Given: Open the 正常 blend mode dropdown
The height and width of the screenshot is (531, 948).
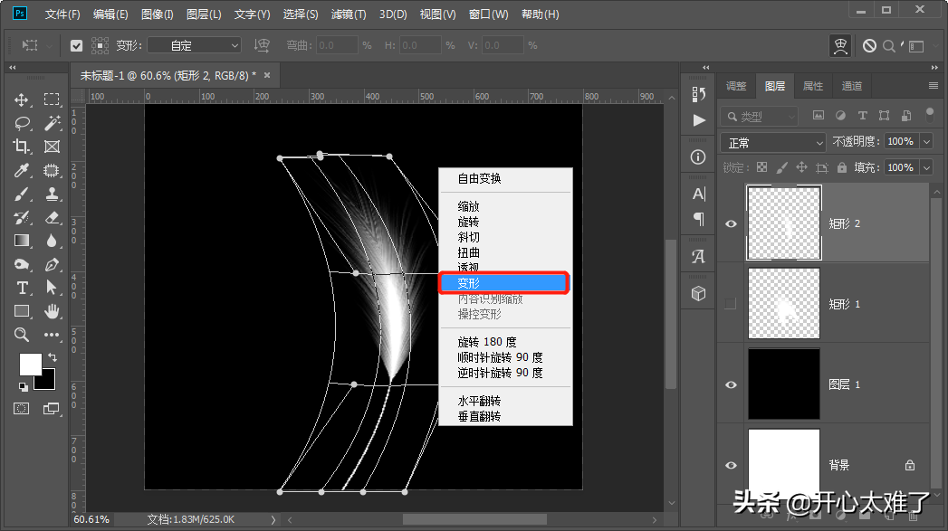Looking at the screenshot, I should click(x=772, y=143).
